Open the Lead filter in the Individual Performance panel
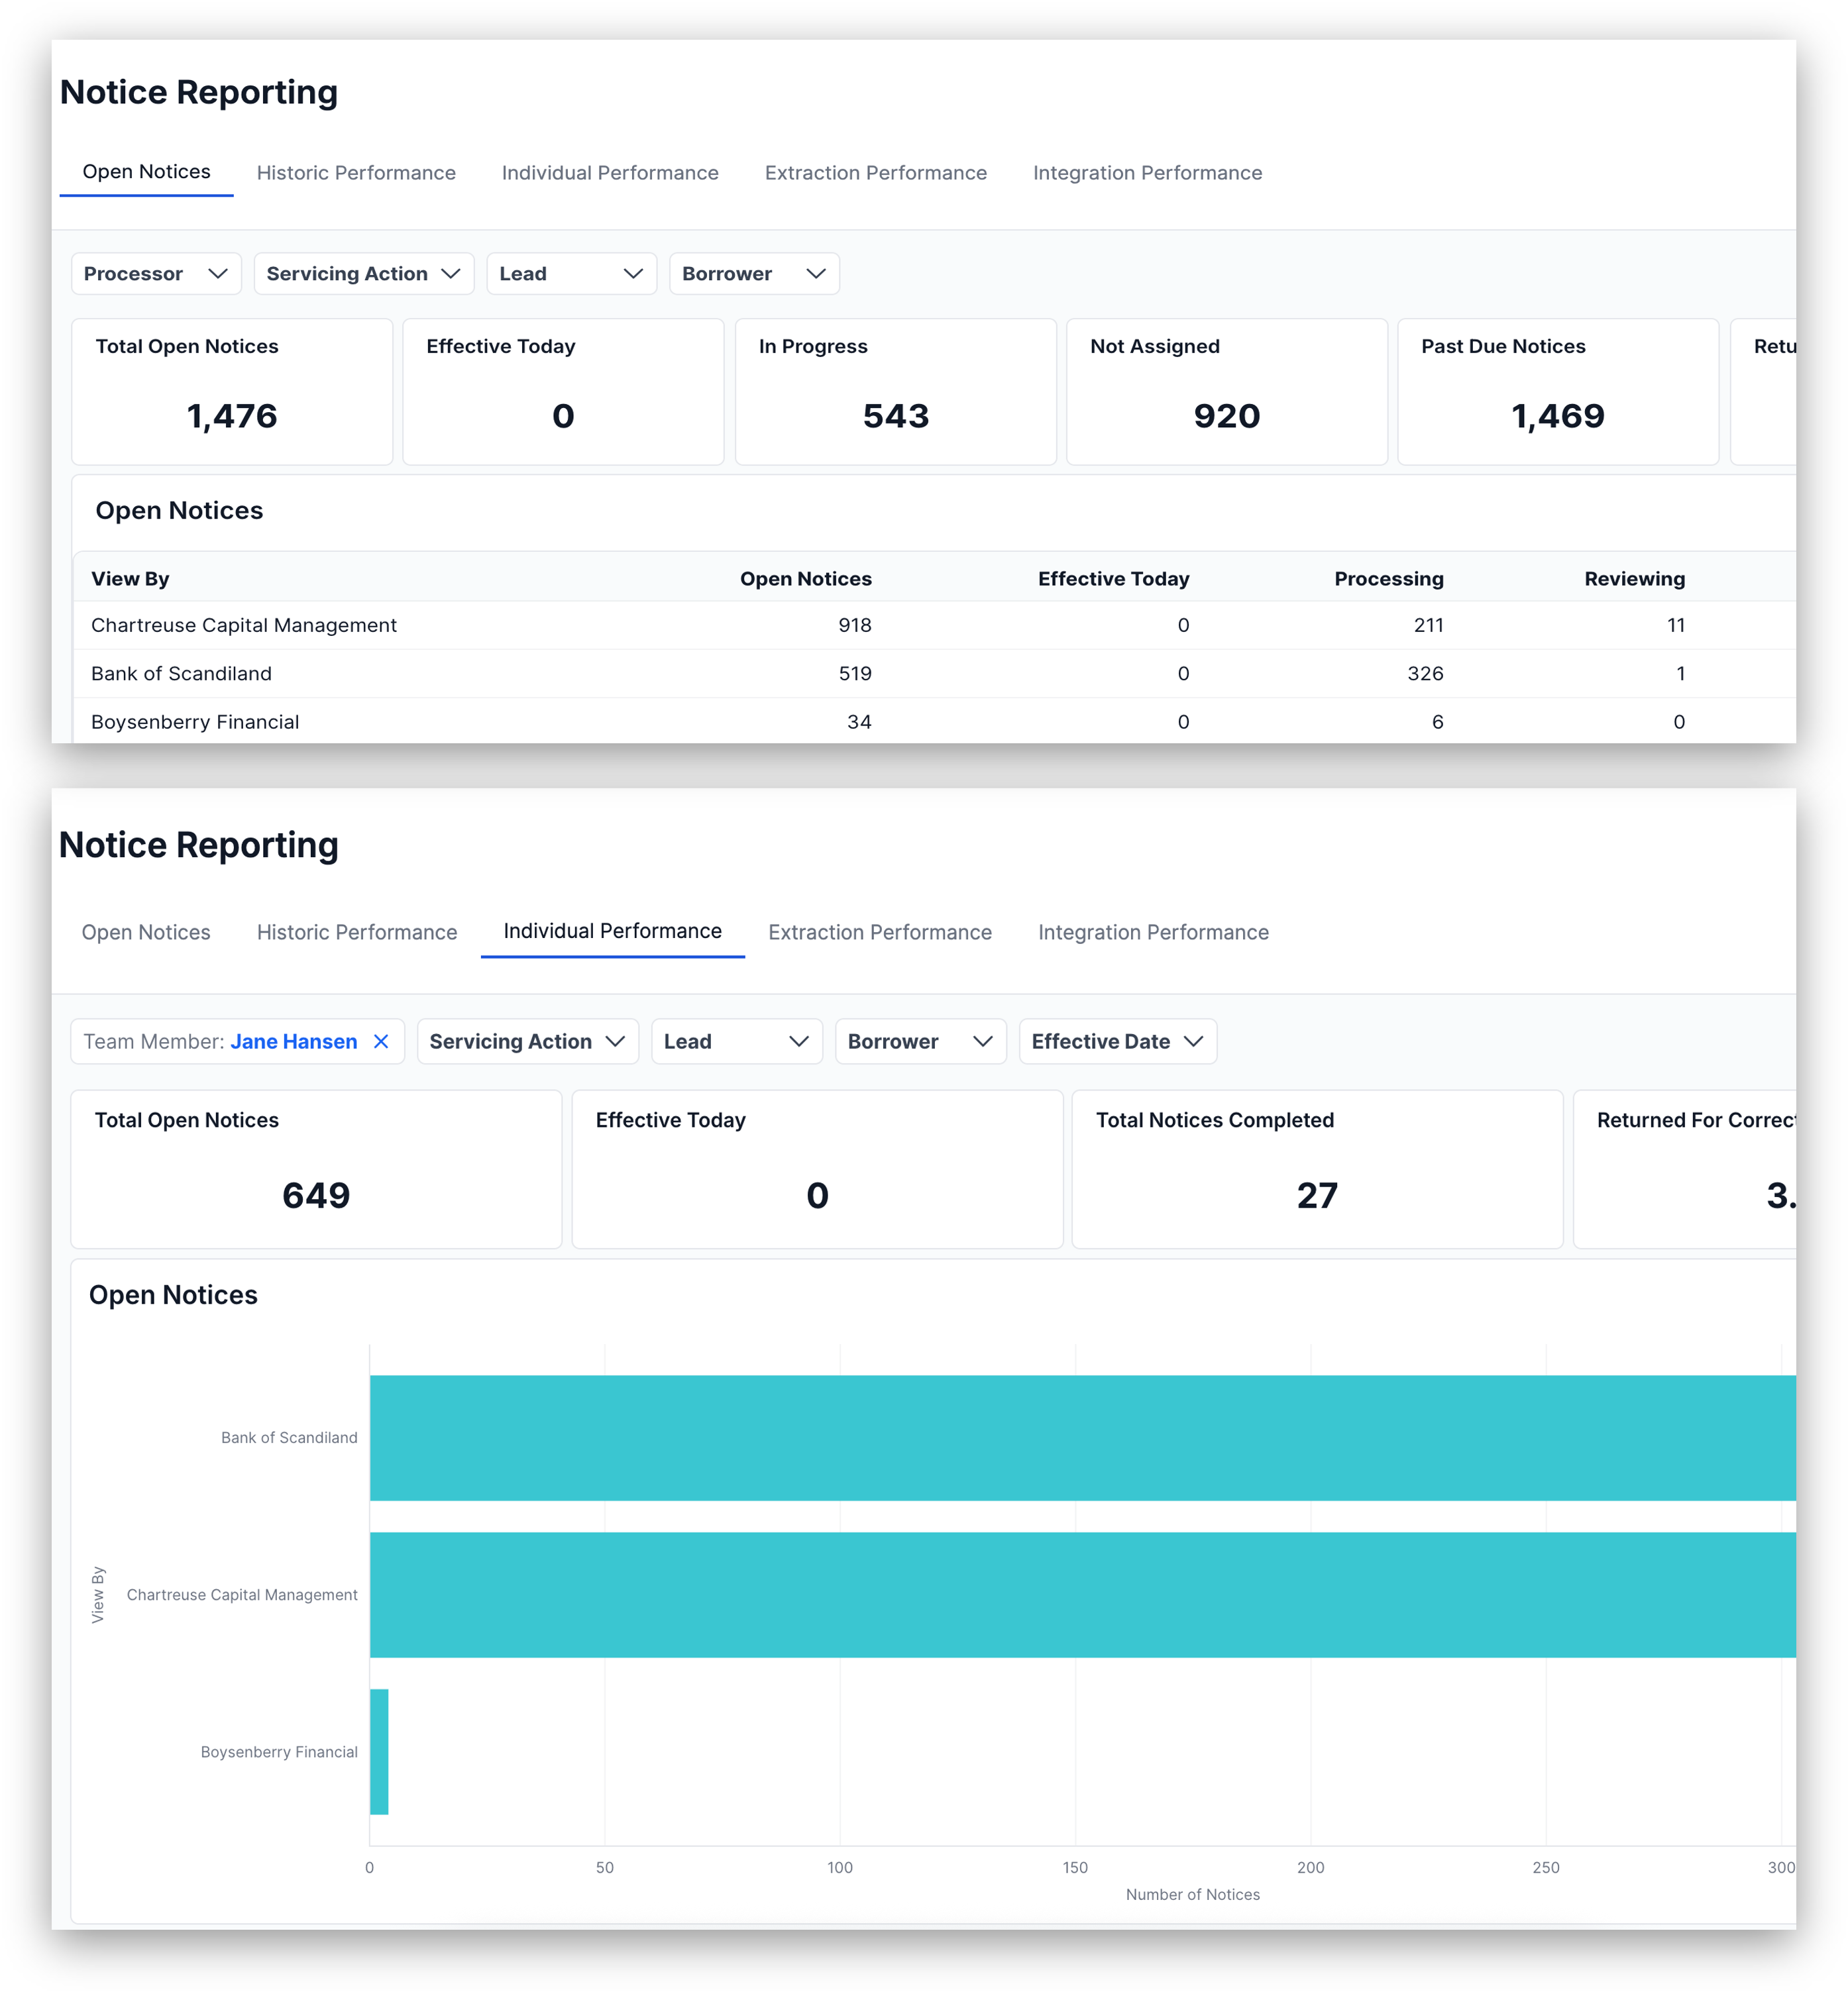Screen dimensions: 1848x1994 click(737, 1041)
